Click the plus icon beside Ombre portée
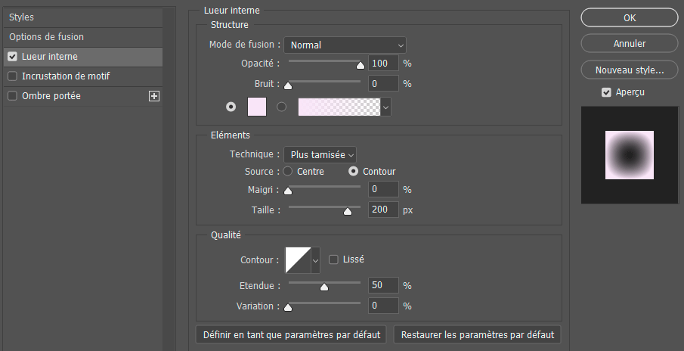 (154, 96)
